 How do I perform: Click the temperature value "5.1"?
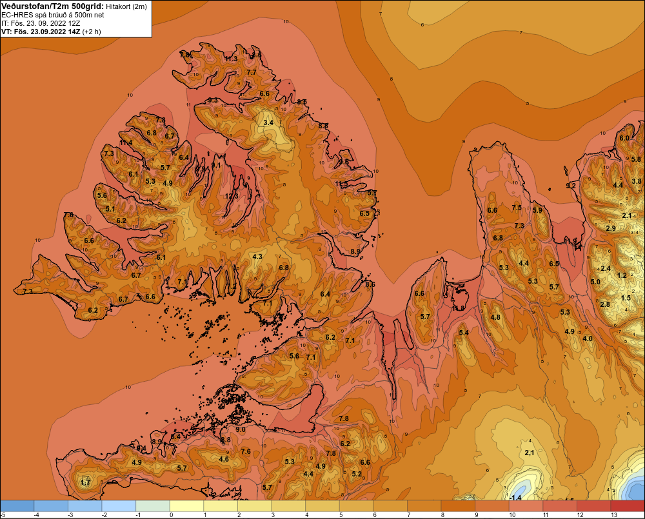coord(110,209)
